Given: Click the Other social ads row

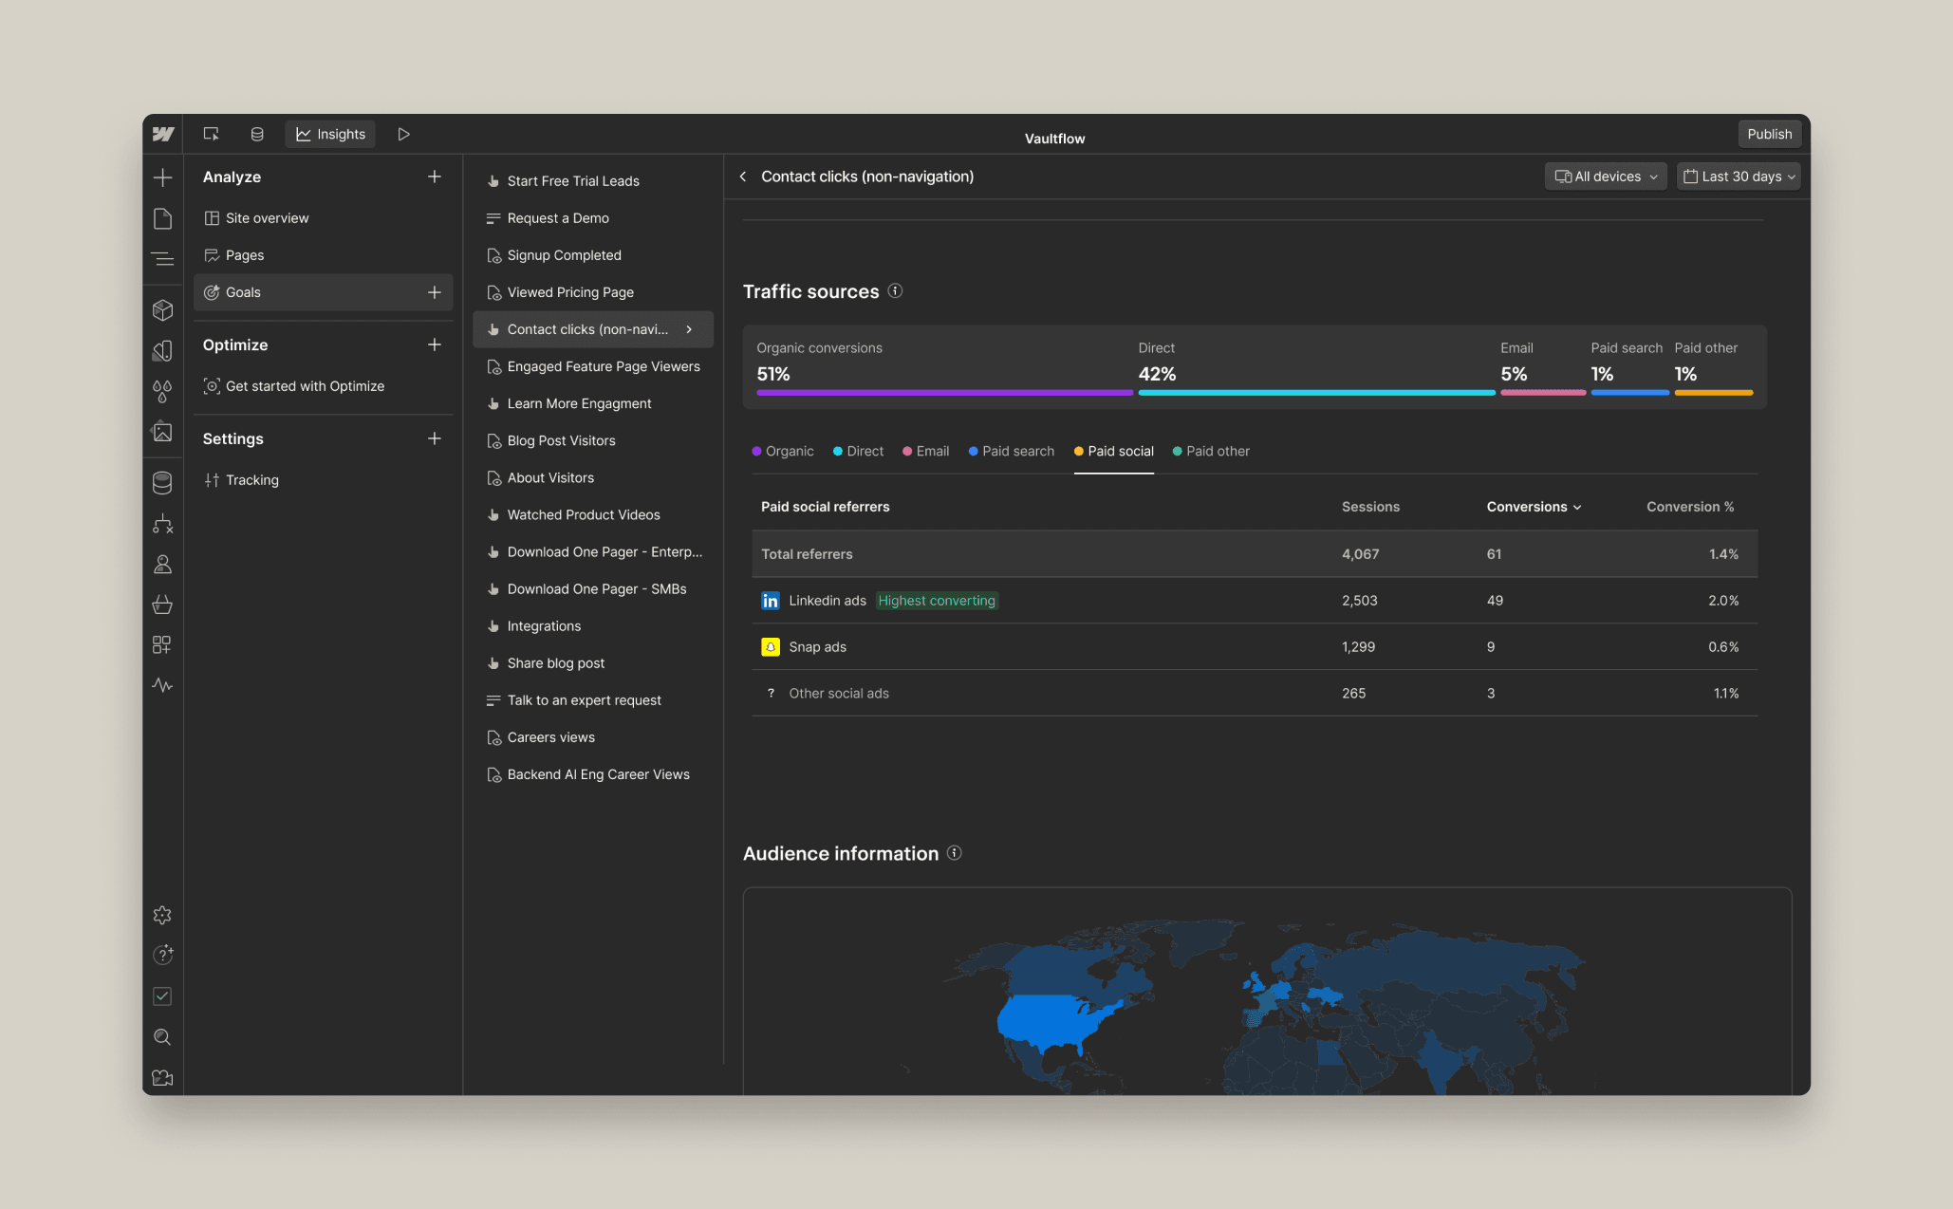Looking at the screenshot, I should 1255,694.
